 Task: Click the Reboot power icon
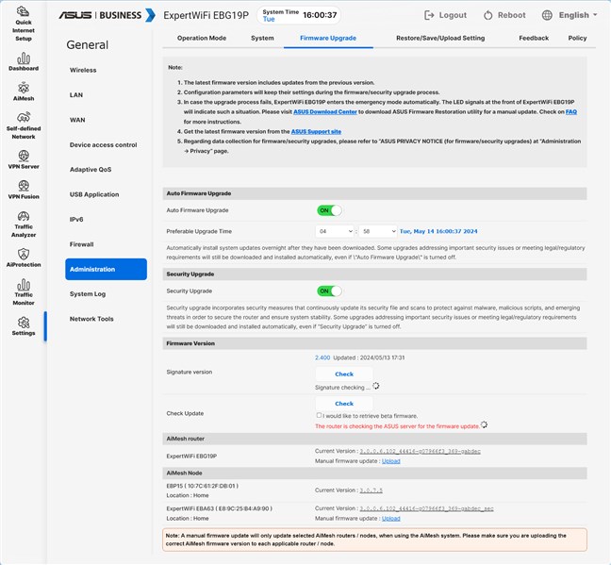(x=487, y=15)
